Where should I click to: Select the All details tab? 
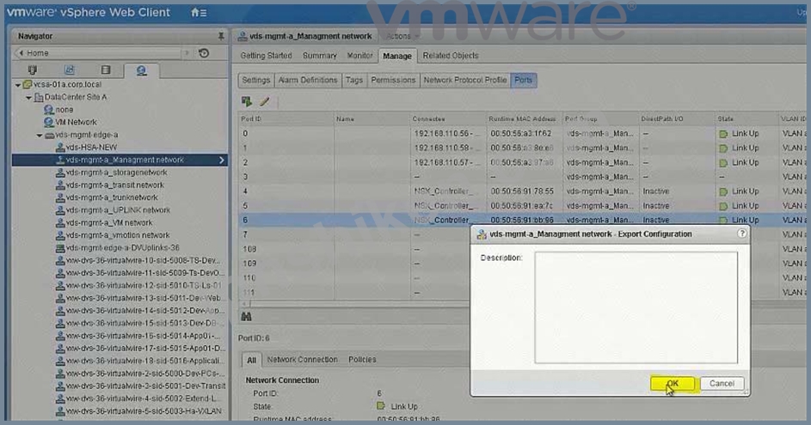point(251,360)
